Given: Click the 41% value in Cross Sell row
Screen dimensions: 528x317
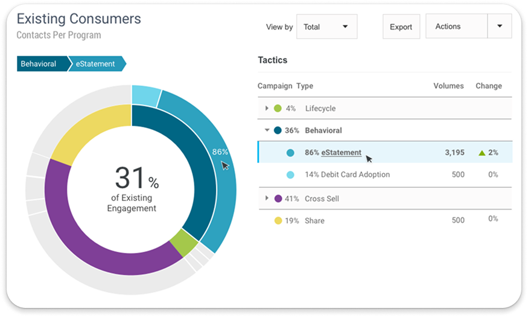Looking at the screenshot, I should click(x=291, y=199).
